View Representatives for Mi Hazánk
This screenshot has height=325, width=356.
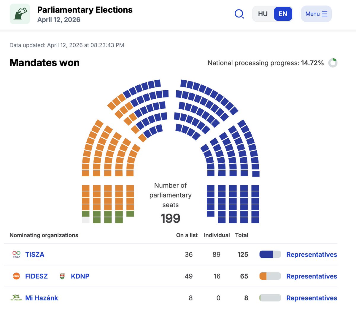pos(311,298)
